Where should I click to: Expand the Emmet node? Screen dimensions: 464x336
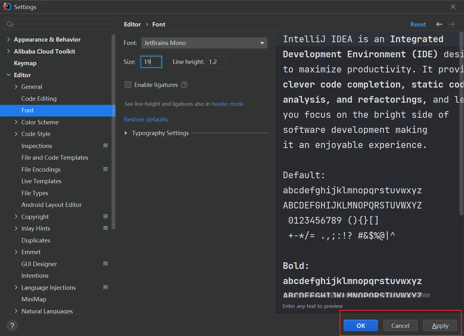coord(16,252)
